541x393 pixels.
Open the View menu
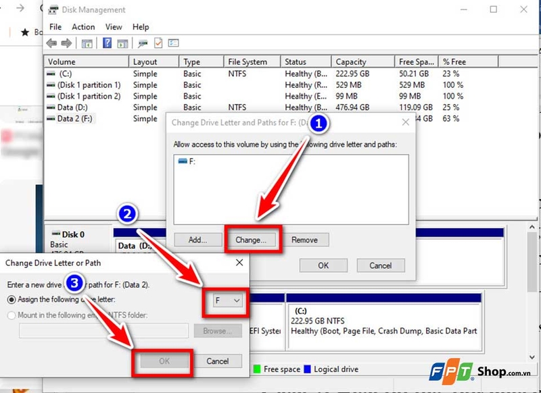pos(114,27)
